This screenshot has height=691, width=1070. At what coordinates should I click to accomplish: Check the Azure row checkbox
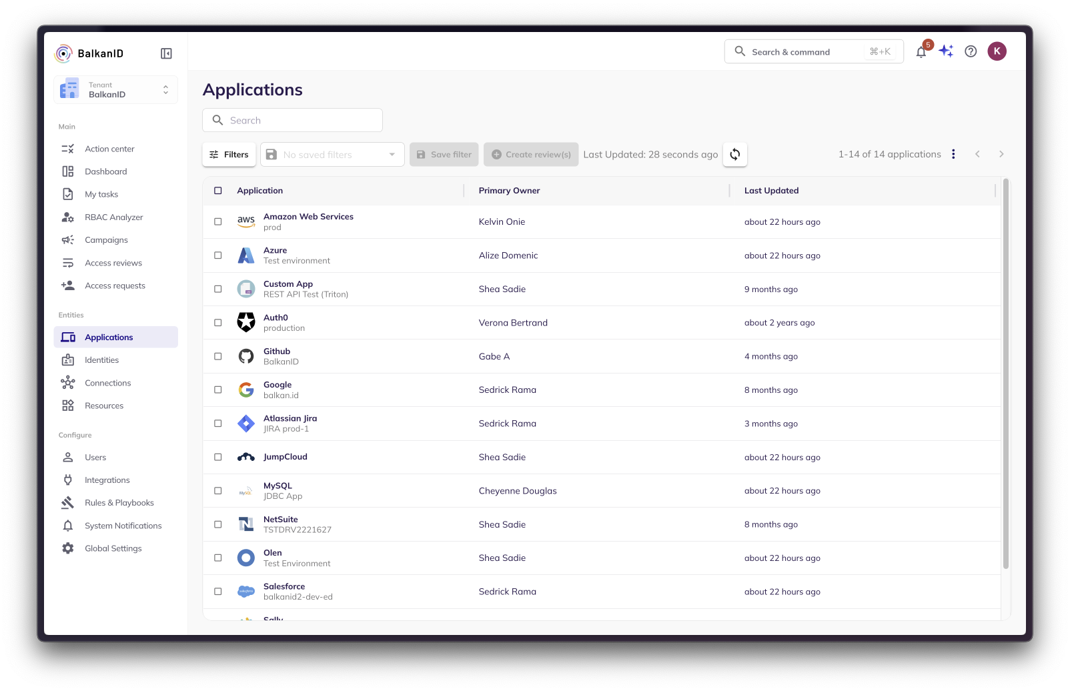coord(218,255)
